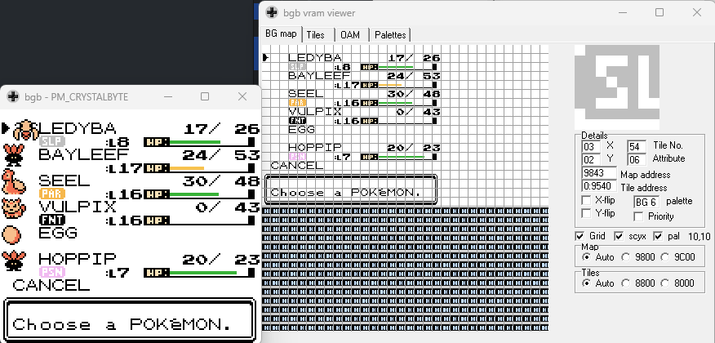
Task: Click the FNT status icon in game window
Action: click(52, 220)
